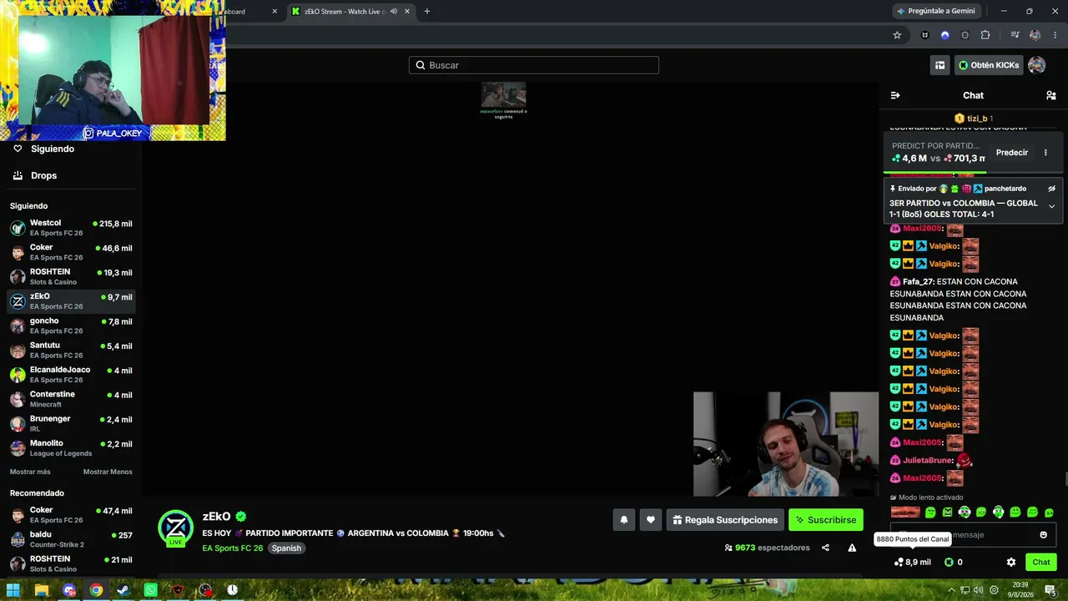
Task: Click the zEkO channel avatar logo
Action: (176, 528)
